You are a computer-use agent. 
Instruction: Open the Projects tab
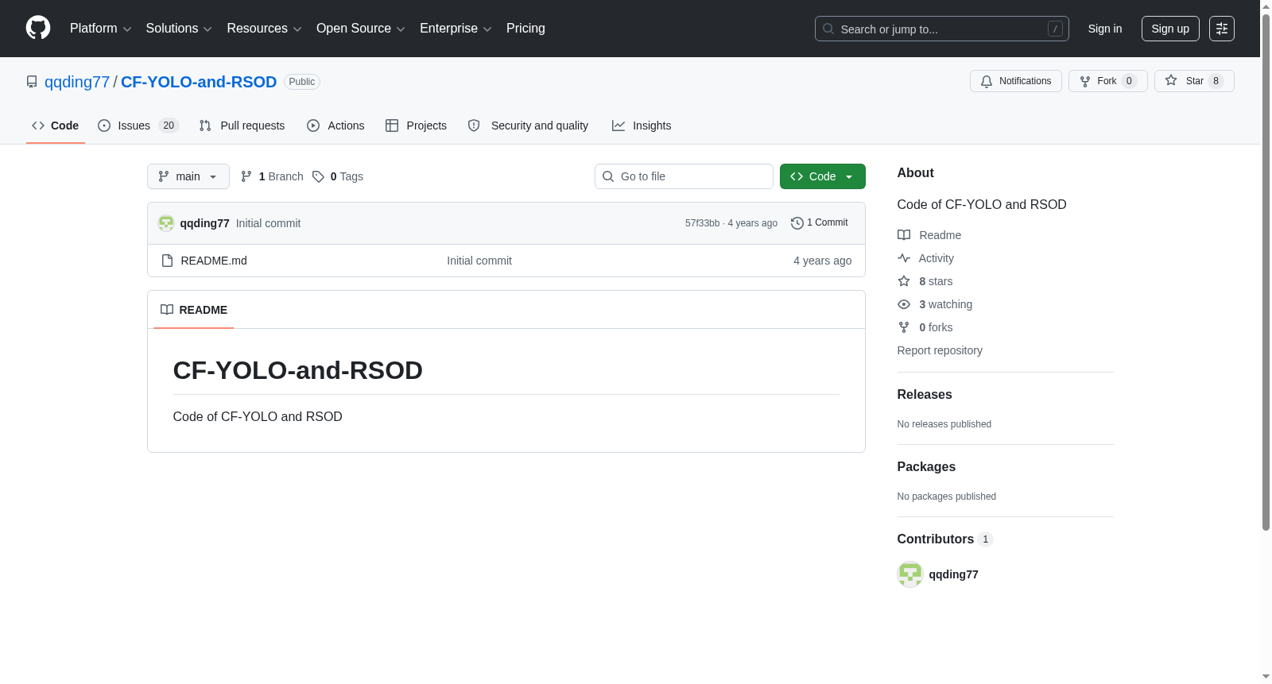416,126
